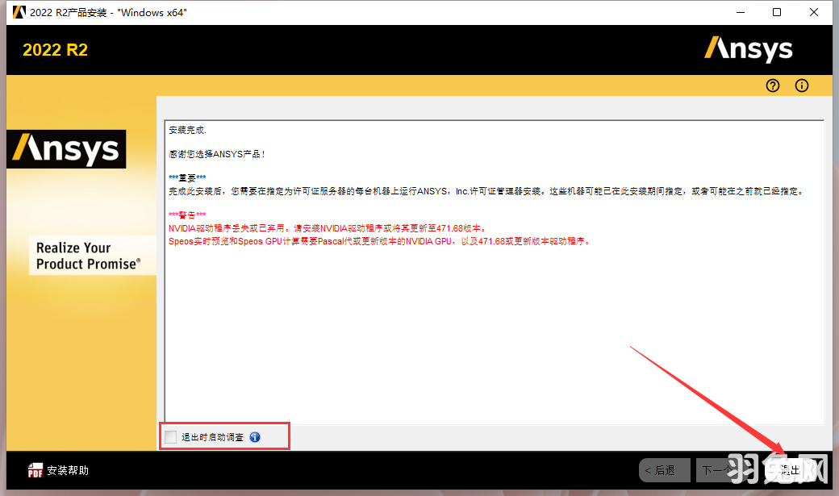The height and width of the screenshot is (496, 839).
Task: Click the blue info icon beside the survey checkbox
Action: [255, 437]
